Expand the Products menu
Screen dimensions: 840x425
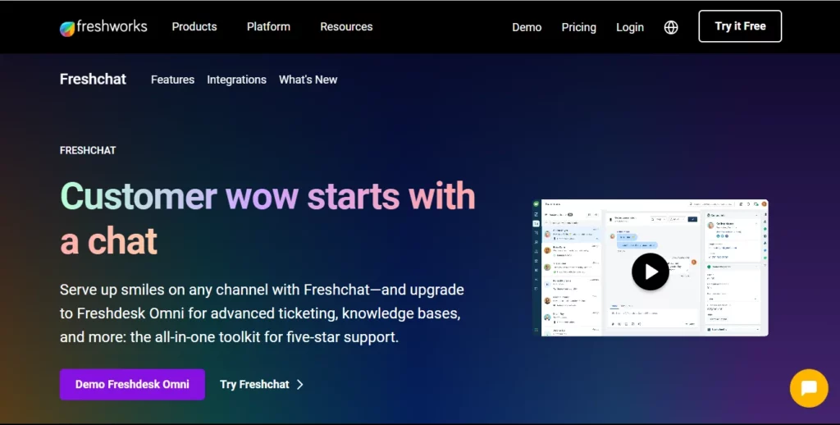pos(194,26)
